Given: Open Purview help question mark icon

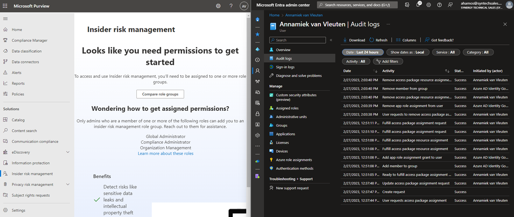Looking at the screenshot, I should tap(231, 6).
